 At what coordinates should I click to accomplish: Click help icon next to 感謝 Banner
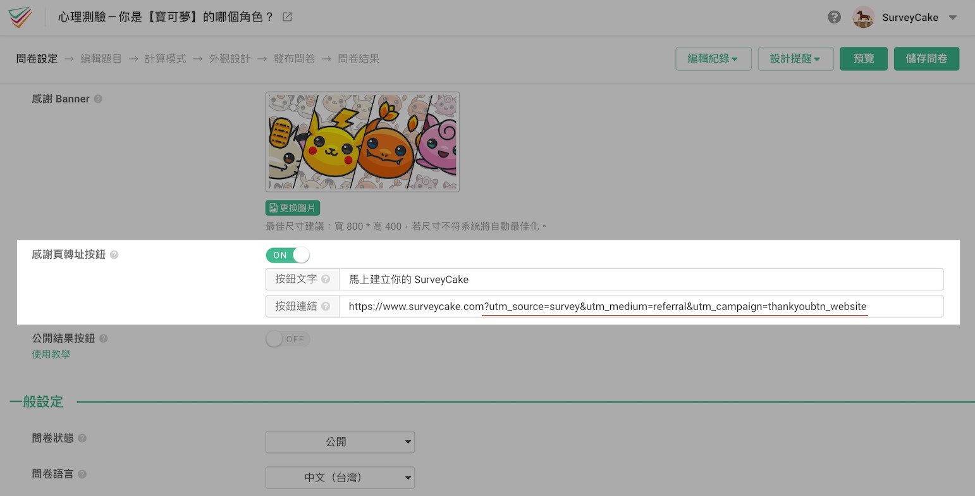tap(98, 99)
